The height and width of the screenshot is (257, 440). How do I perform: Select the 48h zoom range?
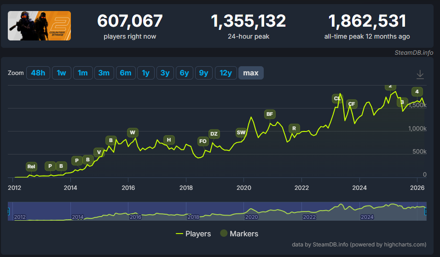tap(38, 73)
